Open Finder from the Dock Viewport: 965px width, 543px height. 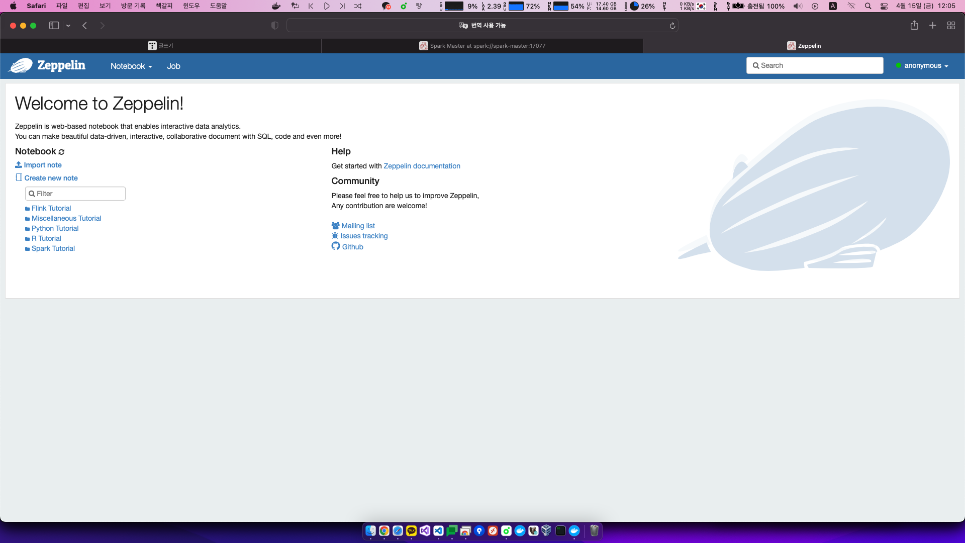370,531
